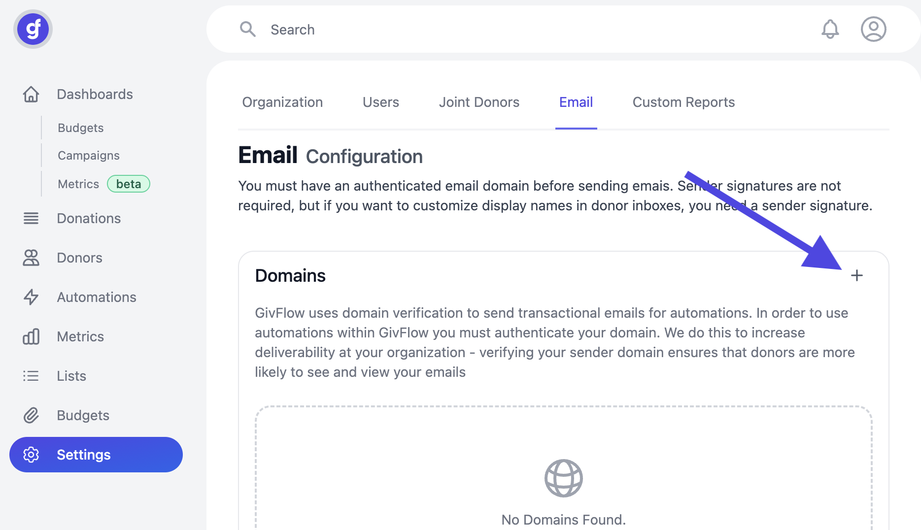Switch to the Organization tab
Screen dimensions: 921x530
pyautogui.click(x=282, y=102)
